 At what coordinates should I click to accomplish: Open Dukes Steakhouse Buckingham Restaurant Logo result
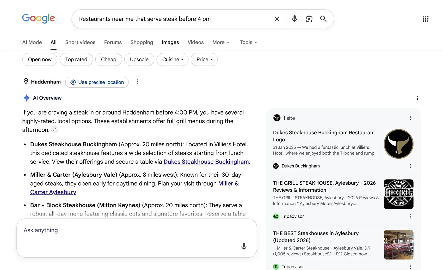(324, 136)
